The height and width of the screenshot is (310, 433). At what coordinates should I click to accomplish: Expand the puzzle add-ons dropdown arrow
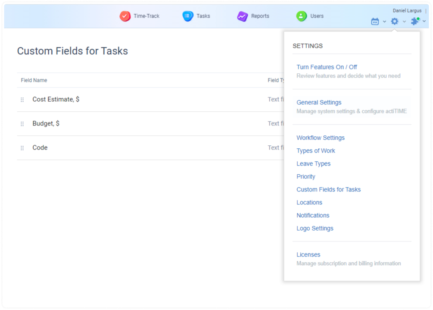[x=424, y=21]
